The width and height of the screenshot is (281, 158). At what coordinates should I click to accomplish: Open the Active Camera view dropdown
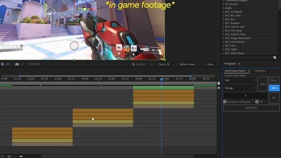190,65
